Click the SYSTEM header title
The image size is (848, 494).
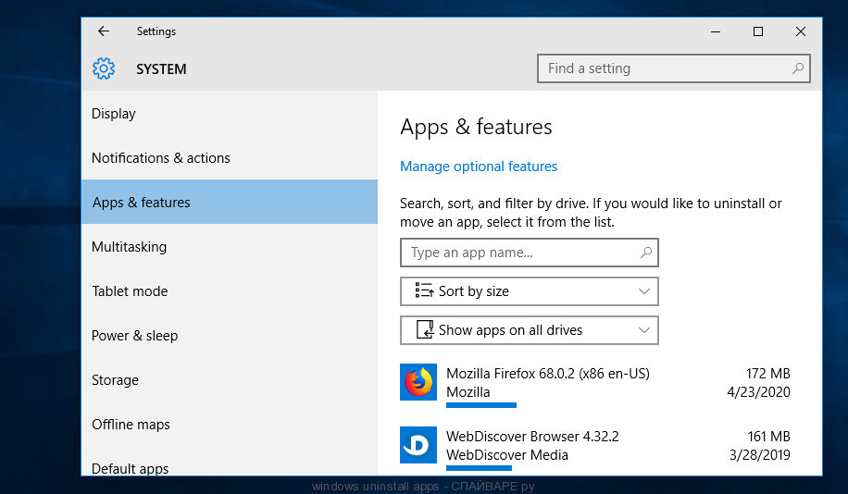161,69
